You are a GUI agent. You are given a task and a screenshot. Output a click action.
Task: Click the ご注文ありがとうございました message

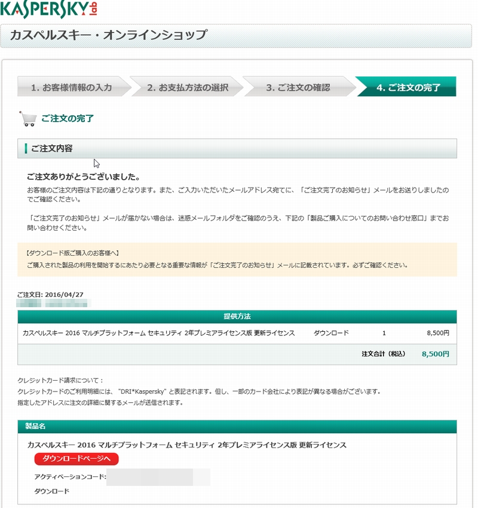tap(84, 177)
